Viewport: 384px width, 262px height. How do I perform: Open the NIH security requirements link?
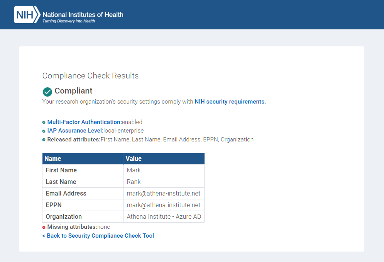pos(230,102)
